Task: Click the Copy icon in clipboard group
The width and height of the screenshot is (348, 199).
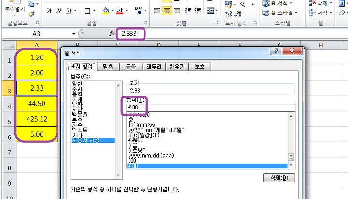Action: click(x=30, y=4)
